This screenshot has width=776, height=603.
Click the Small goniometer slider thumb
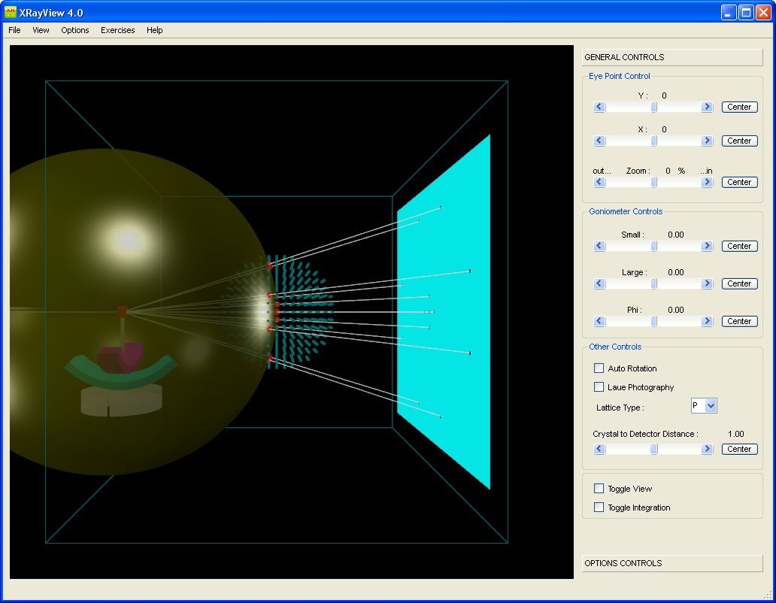pos(653,246)
